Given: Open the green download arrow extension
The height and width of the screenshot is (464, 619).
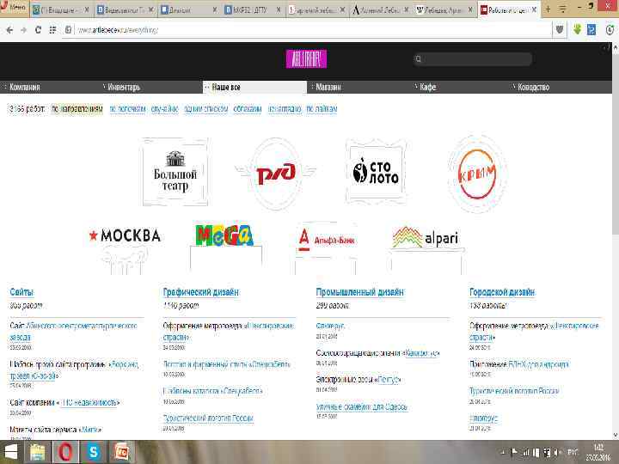Looking at the screenshot, I should coord(577,29).
